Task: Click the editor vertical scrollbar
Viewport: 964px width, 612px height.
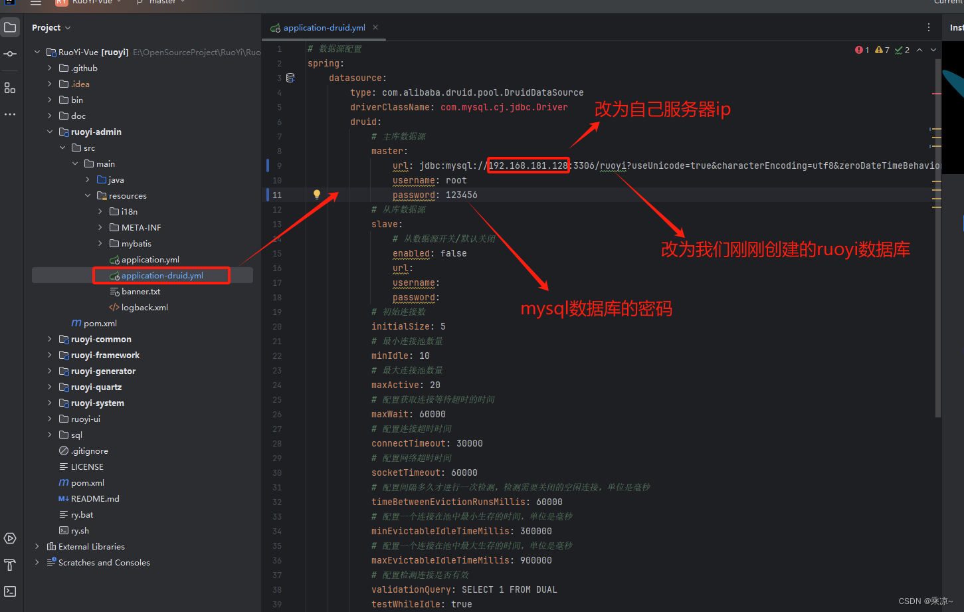Action: click(937, 237)
